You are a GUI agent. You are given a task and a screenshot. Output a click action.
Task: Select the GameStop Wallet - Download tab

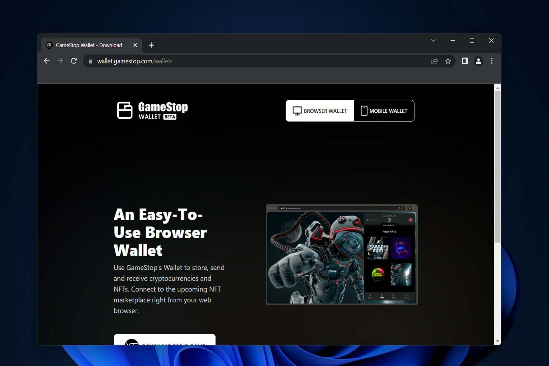pos(91,45)
